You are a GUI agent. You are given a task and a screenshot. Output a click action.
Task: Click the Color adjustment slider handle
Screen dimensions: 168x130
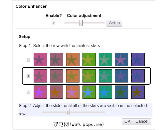click(x=81, y=23)
